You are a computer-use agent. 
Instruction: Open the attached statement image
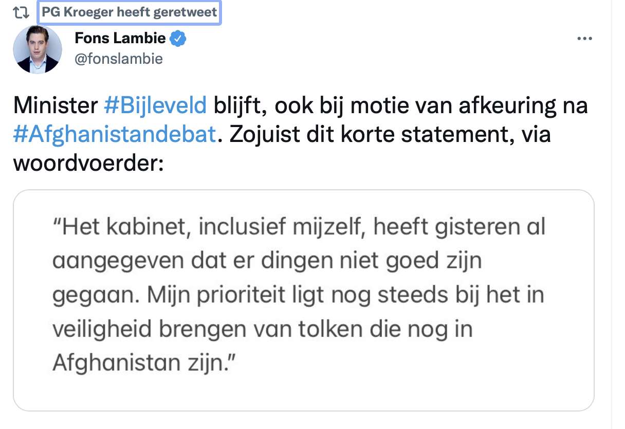coord(304,300)
